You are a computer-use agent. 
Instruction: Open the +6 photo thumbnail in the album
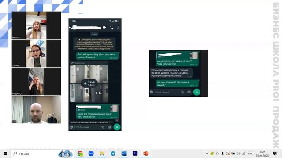click(x=99, y=93)
